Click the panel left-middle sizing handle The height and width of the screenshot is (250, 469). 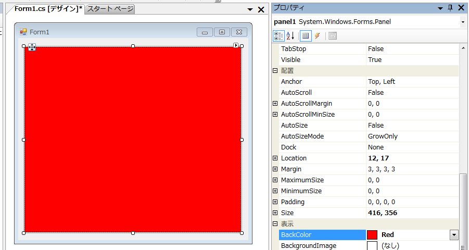[x=24, y=140]
